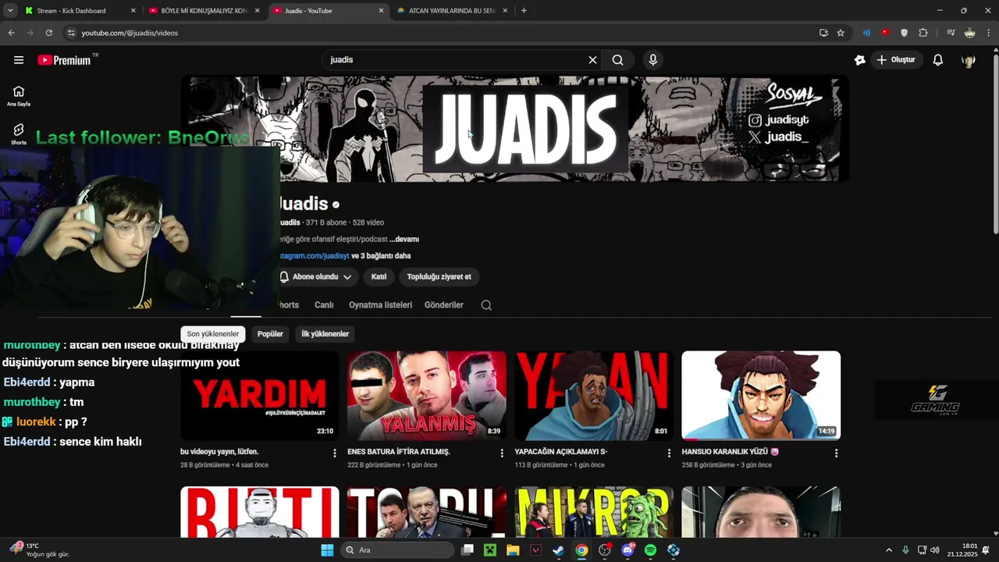Screen dimensions: 999x562
Task: Open a new browser tab
Action: 524,11
